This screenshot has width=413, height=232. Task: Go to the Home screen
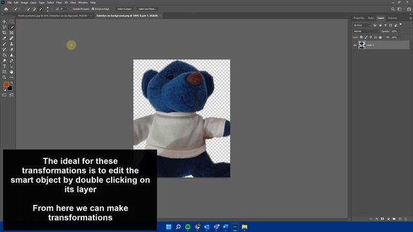[x=6, y=9]
